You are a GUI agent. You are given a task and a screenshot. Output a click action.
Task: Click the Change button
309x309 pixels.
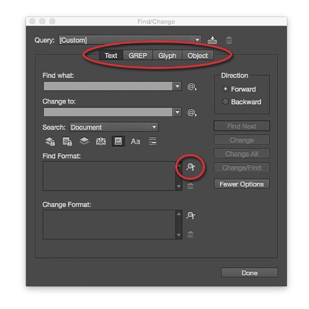click(x=242, y=140)
